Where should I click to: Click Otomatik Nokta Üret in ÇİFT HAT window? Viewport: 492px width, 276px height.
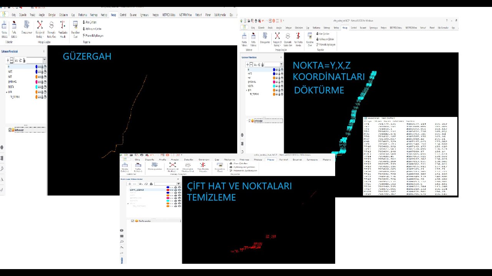click(x=188, y=168)
